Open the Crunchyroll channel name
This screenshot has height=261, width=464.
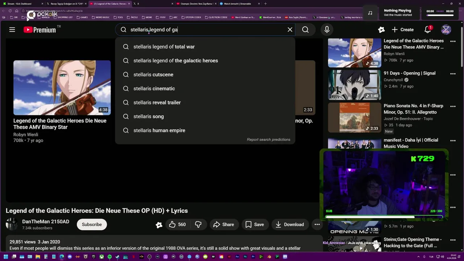pos(393,80)
